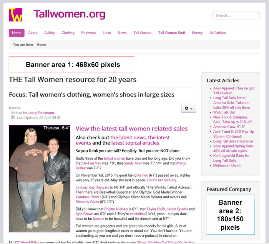Open author link Joerg Estelmann

[x=41, y=113]
